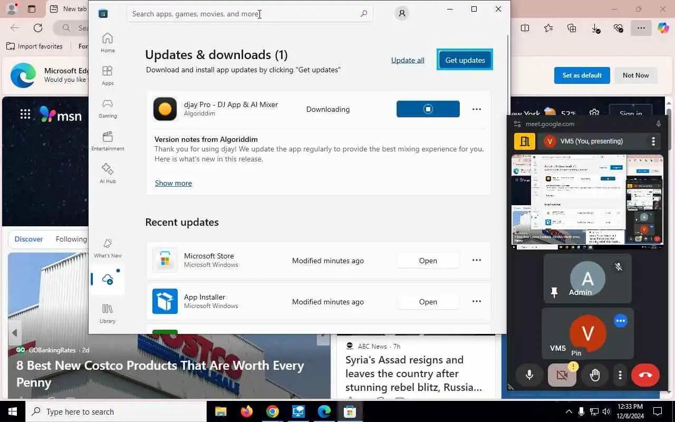The width and height of the screenshot is (675, 422).
Task: Open options menu next to VM5 presenting
Action: 653,141
